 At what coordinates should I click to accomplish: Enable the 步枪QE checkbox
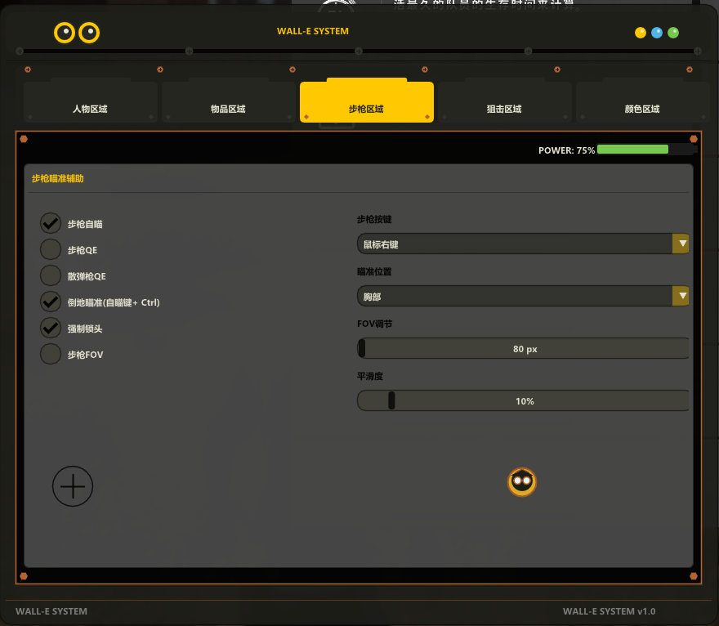point(51,249)
